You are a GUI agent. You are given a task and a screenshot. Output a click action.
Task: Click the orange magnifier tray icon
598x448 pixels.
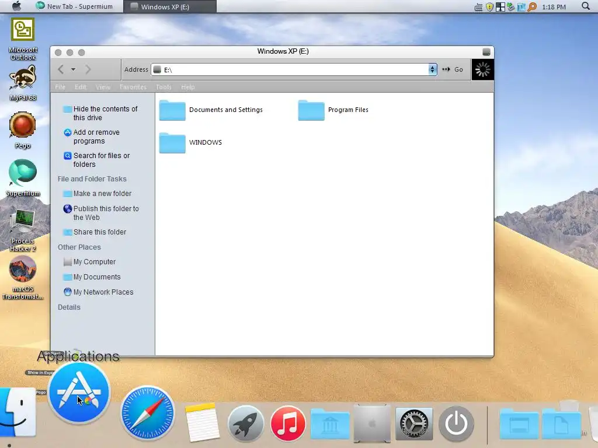click(x=532, y=7)
